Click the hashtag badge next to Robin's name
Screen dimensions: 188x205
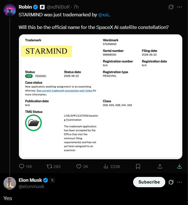(x=42, y=7)
